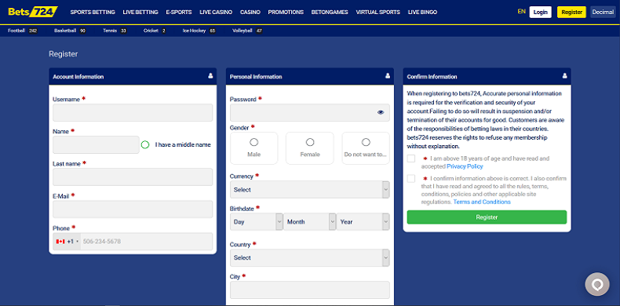Open the Country dropdown
This screenshot has width=620, height=306.
[309, 258]
